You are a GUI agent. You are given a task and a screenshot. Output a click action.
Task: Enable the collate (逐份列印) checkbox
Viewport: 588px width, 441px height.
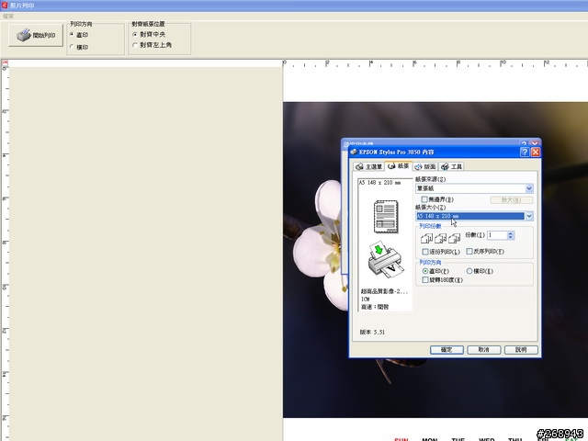click(425, 252)
